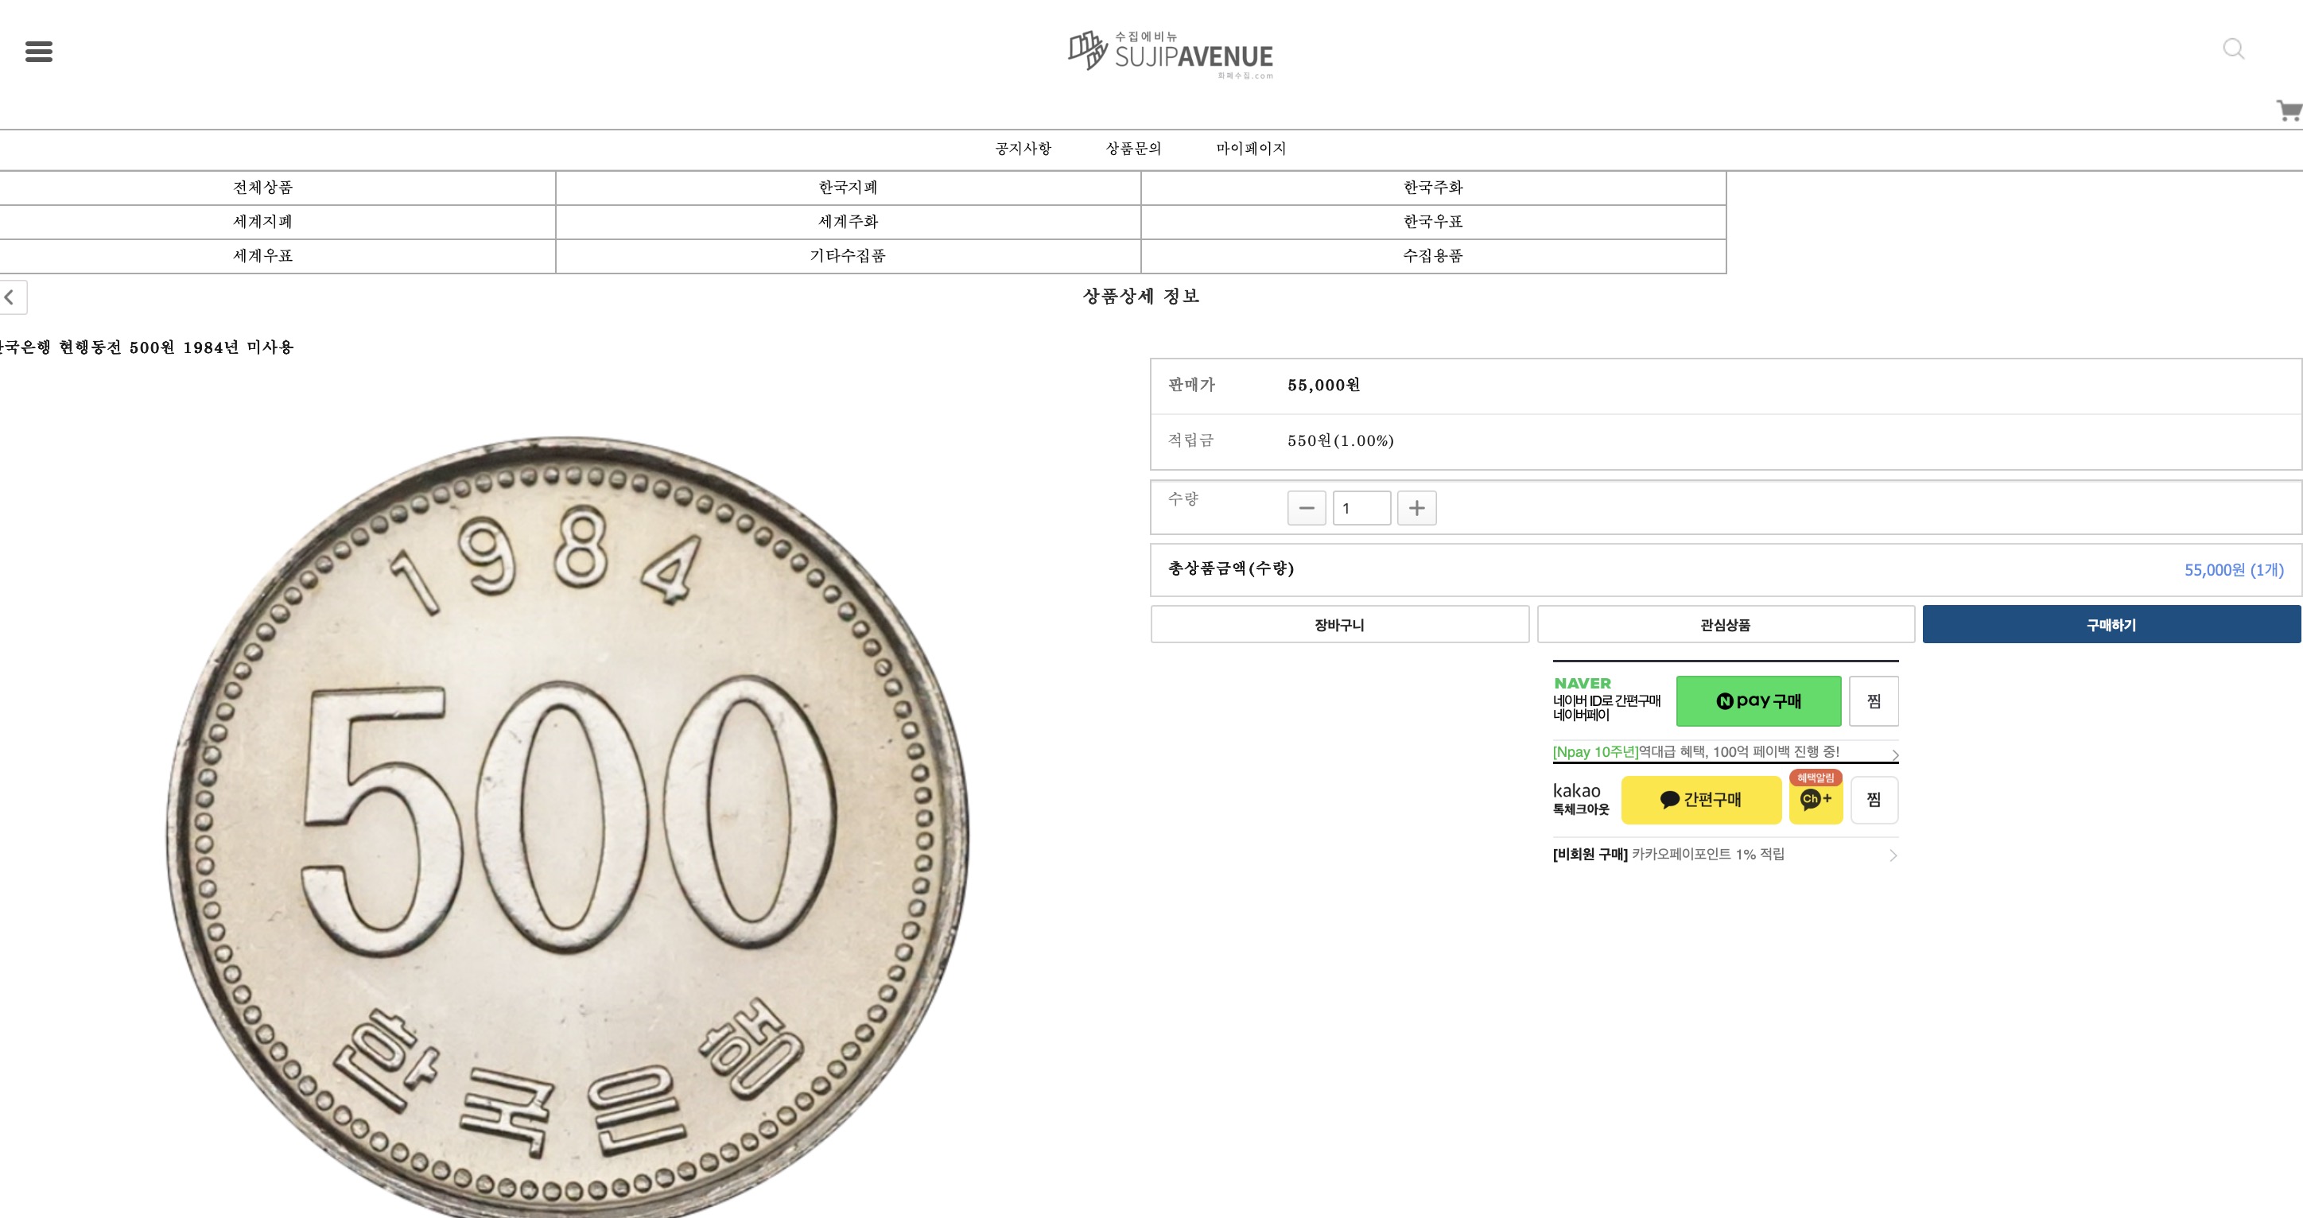This screenshot has height=1218, width=2303.
Task: Open the shopping cart icon
Action: click(2289, 111)
